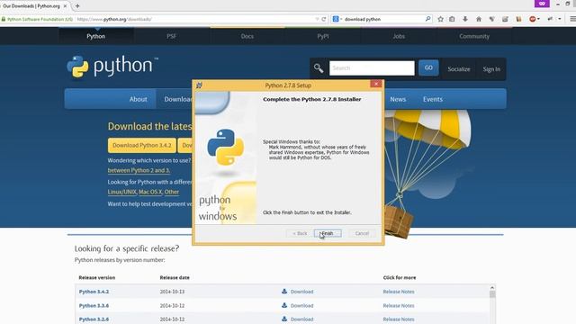Open the Events menu
576x324 pixels.
click(432, 99)
